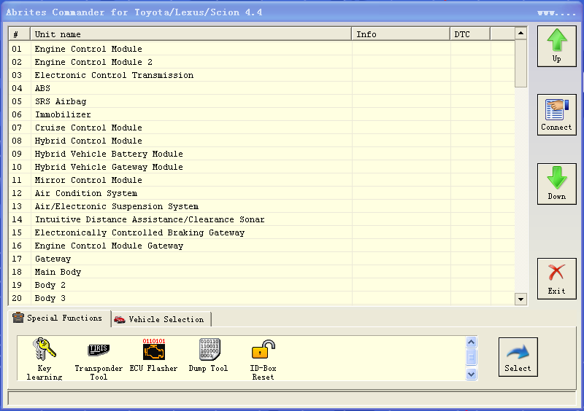Select the ID-Box Reset function
Screen dimensions: 584x411
tap(263, 359)
